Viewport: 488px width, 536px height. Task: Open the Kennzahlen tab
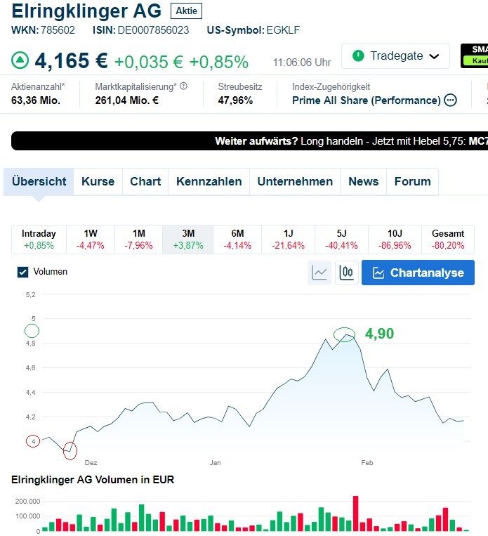[x=209, y=181]
